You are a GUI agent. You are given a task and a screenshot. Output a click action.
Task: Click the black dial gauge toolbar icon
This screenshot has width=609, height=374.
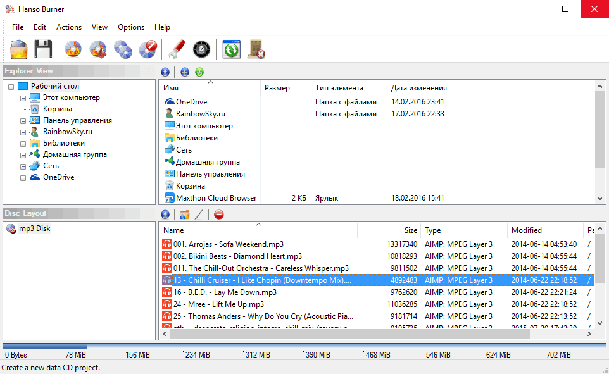[201, 49]
